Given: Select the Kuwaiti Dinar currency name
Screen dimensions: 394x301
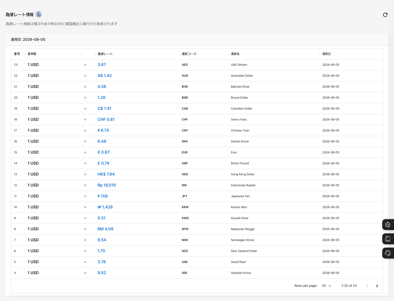Looking at the screenshot, I should (240, 218).
